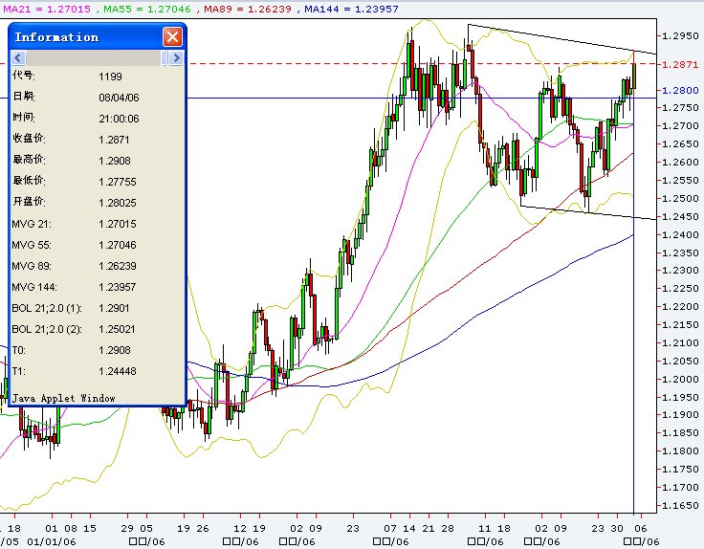Click the opening price value 1.28025
This screenshot has height=549, width=704.
click(x=118, y=203)
